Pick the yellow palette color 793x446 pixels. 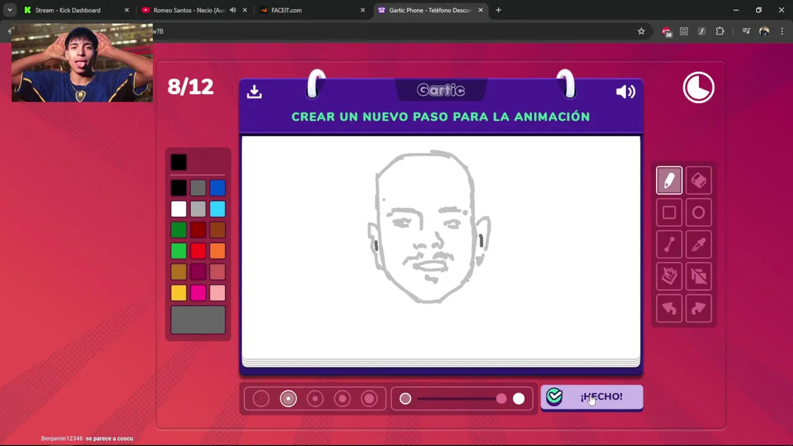pos(178,293)
